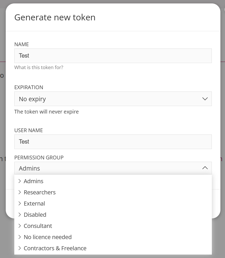This screenshot has width=225, height=258.
Task: Choose Disabled permission group option
Action: coord(35,215)
